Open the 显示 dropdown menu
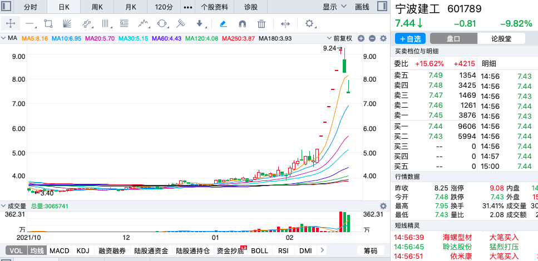This screenshot has width=538, height=261. (334, 7)
